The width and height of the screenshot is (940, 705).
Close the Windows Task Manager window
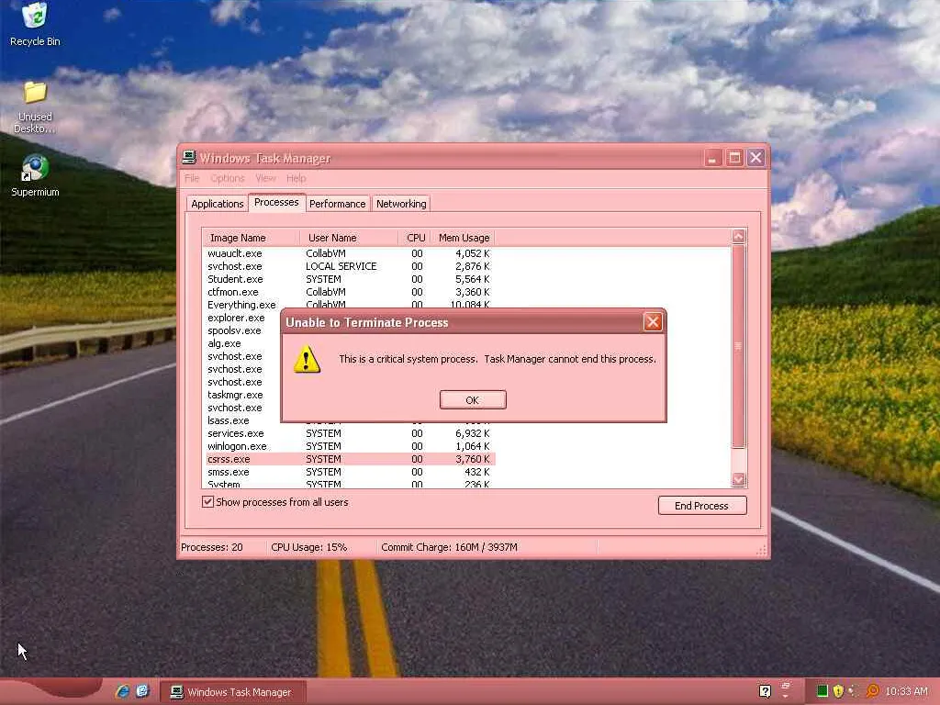(x=756, y=158)
